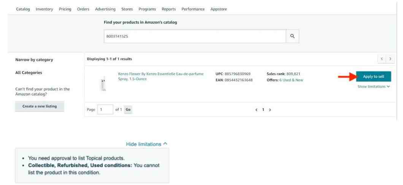
Task: Click Displaying 1-1 of 1 results text
Action: [109, 59]
